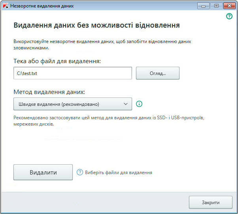Click the label Тека або файл для видалення
Viewport: 238px width, 214px height.
57,61
